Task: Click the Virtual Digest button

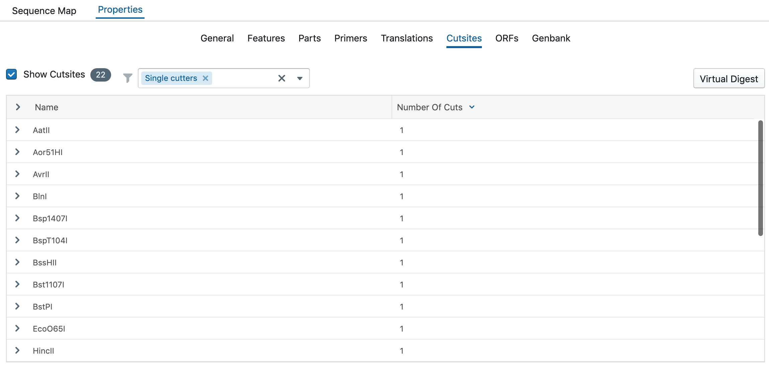Action: tap(729, 79)
